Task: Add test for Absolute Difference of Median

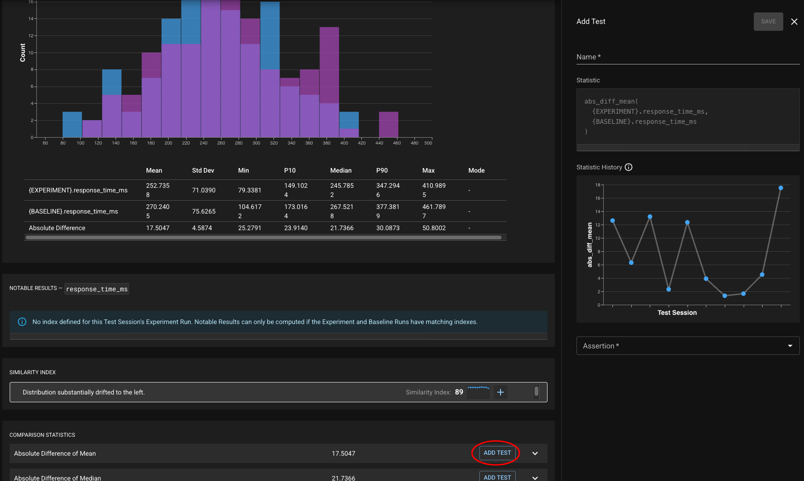Action: click(x=497, y=477)
